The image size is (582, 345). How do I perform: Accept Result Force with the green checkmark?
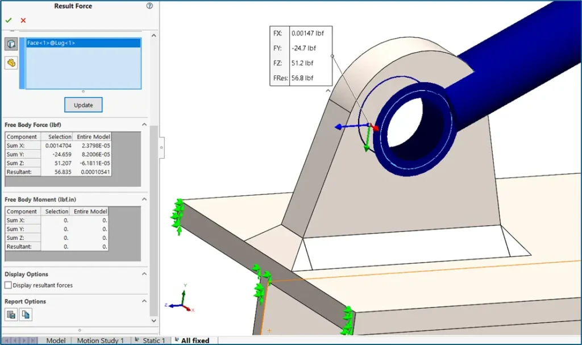click(x=9, y=19)
